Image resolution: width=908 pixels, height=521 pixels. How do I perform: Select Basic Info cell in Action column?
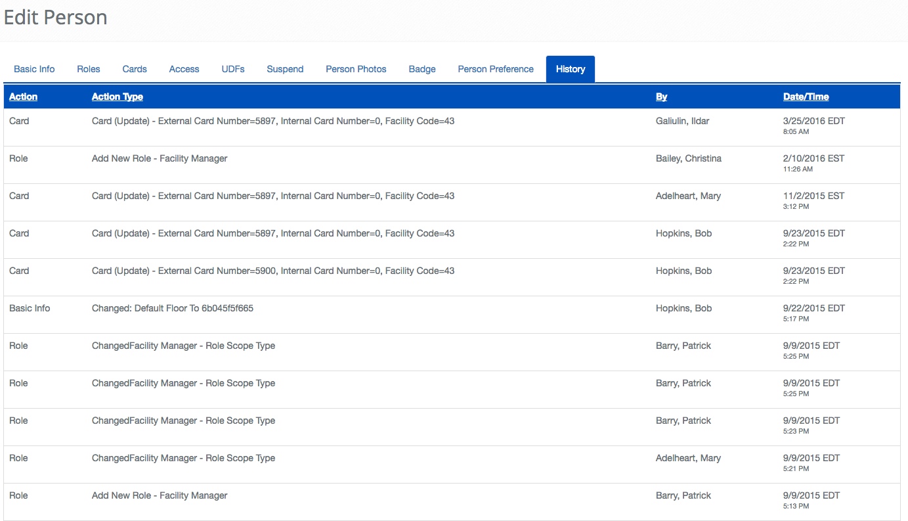pyautogui.click(x=30, y=308)
